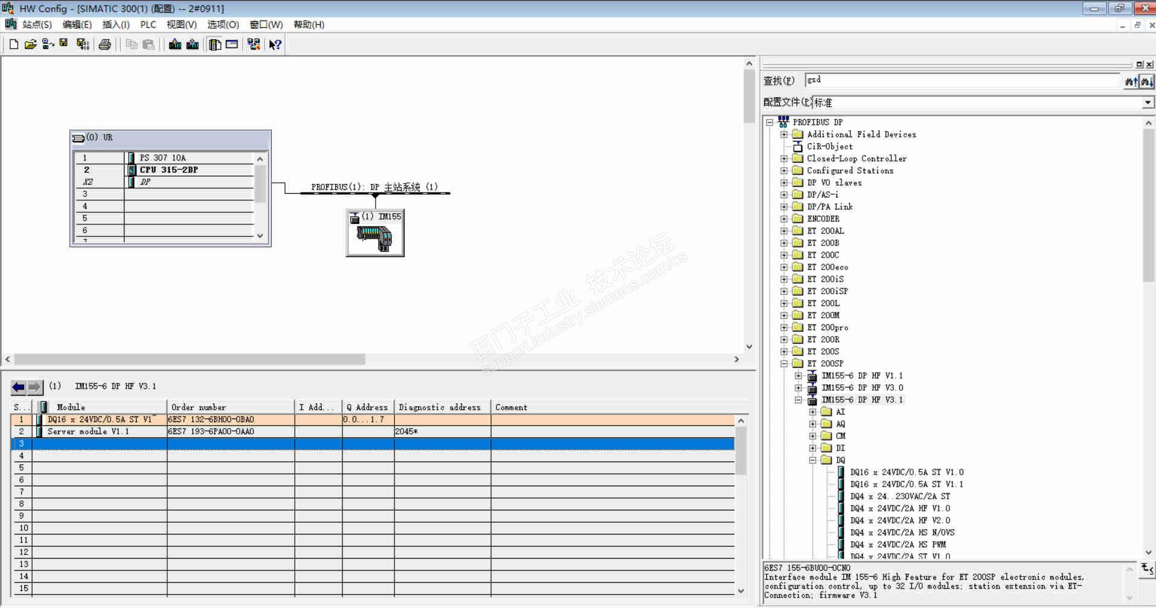Expand the ET 200M folder
1156x608 pixels.
point(784,315)
